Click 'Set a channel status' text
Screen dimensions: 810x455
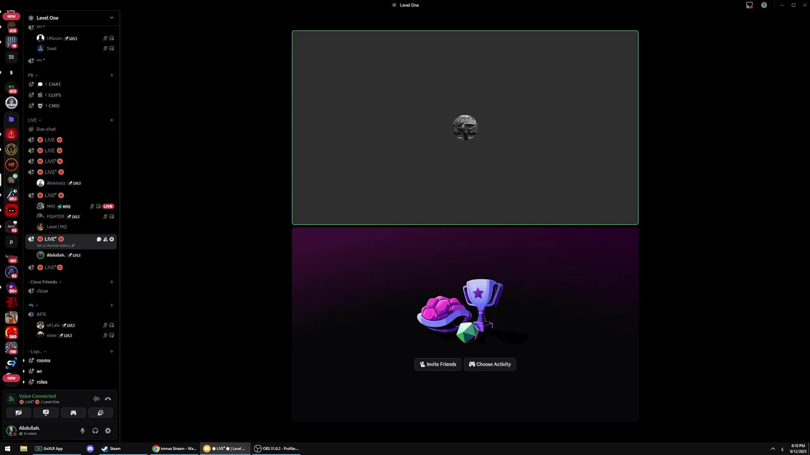coord(54,245)
